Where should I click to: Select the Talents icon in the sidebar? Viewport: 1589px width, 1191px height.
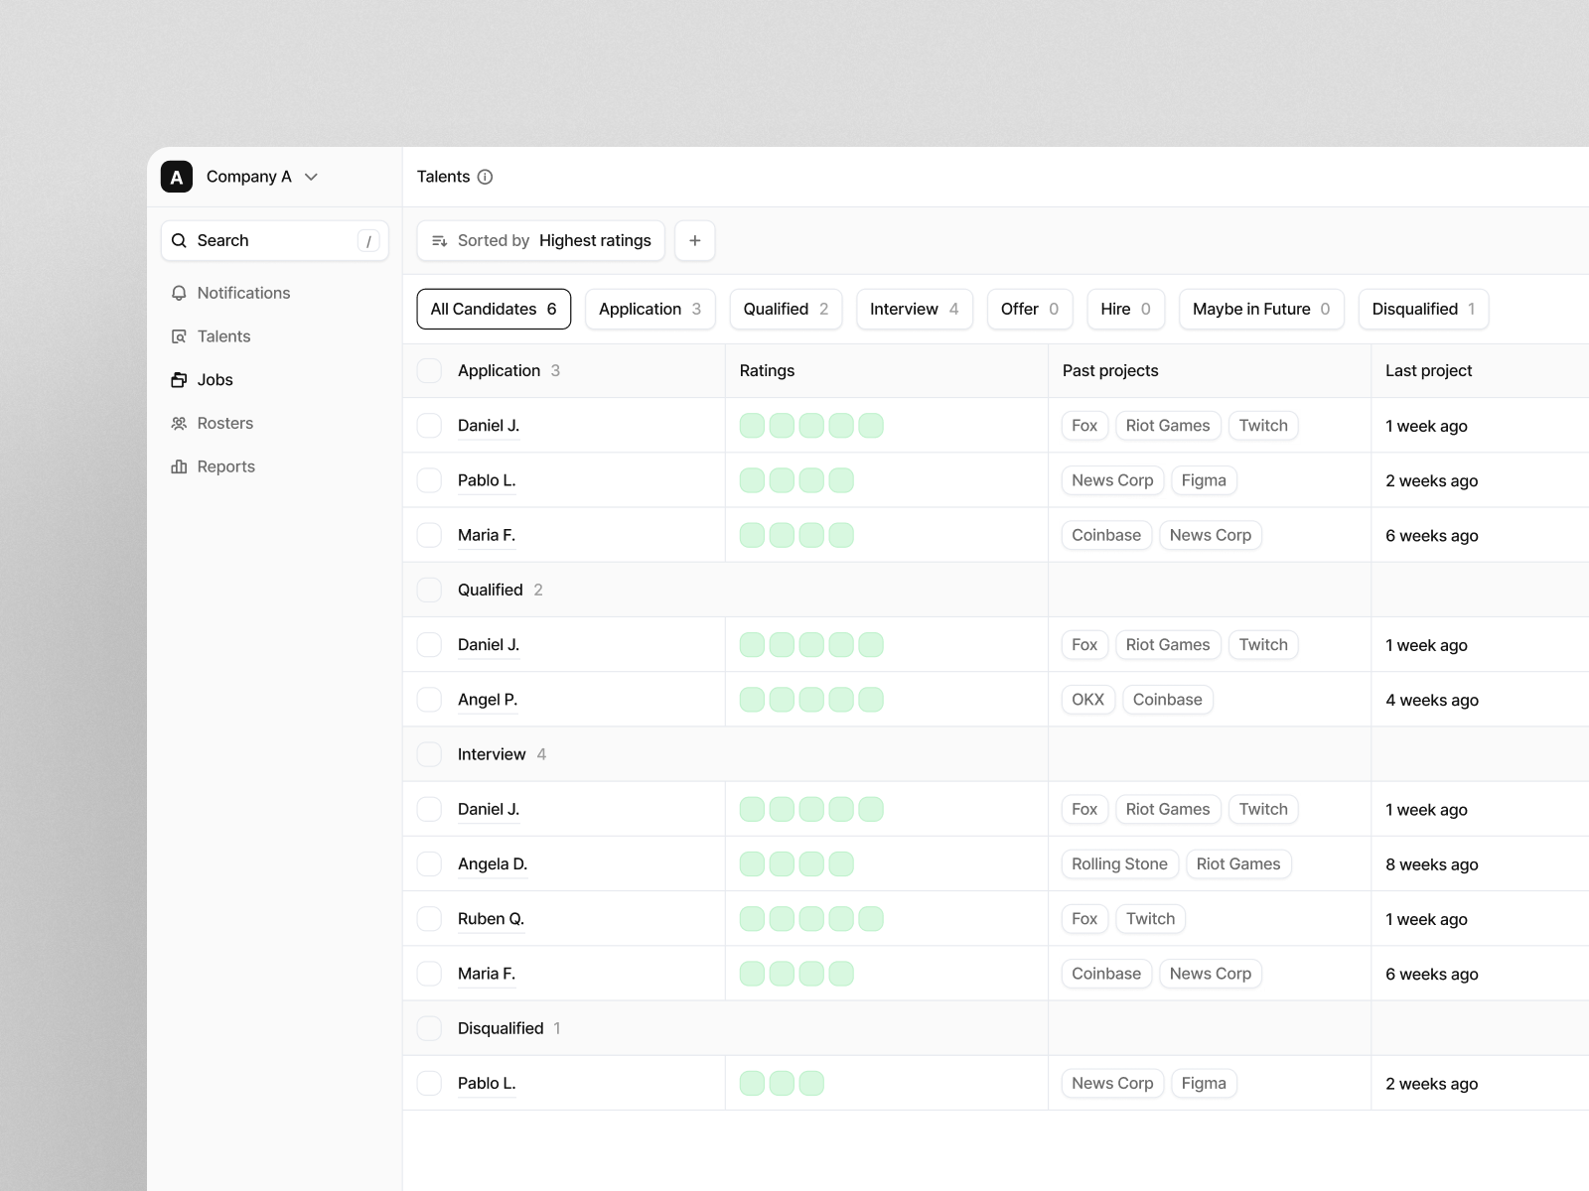pyautogui.click(x=179, y=335)
